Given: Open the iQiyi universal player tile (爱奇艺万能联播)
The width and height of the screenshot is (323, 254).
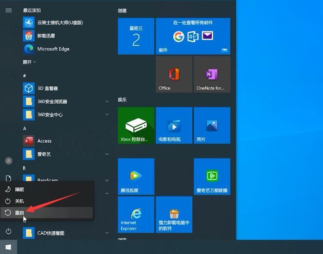Looking at the screenshot, I should pyautogui.click(x=212, y=176).
